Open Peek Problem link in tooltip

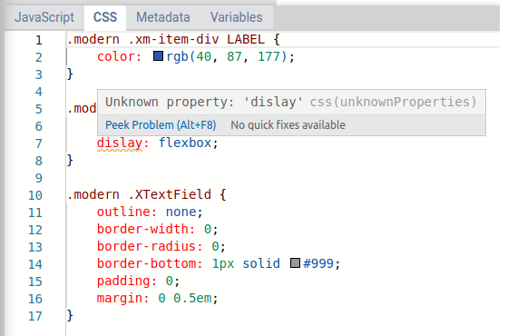[x=161, y=125]
